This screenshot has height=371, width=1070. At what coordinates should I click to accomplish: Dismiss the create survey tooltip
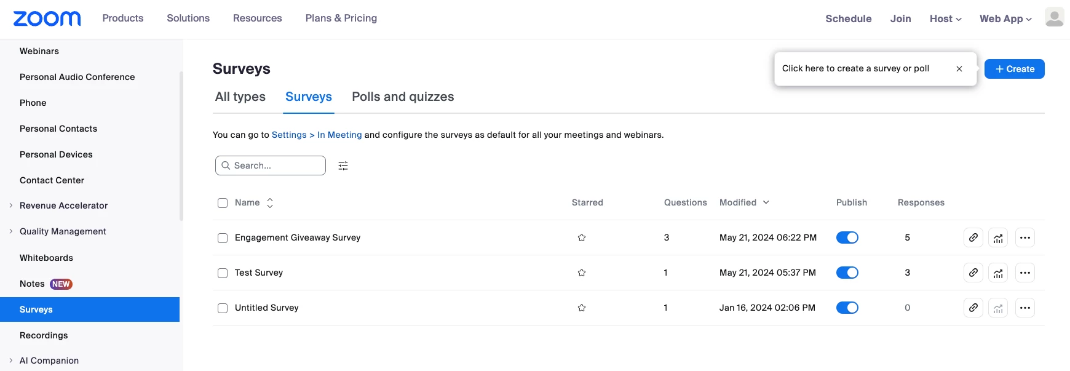point(959,69)
